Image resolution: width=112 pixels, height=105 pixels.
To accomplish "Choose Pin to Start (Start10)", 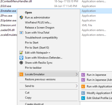I will [x=37, y=48].
